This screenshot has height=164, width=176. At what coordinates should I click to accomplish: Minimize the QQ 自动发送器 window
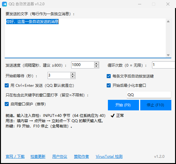tap(140, 4)
